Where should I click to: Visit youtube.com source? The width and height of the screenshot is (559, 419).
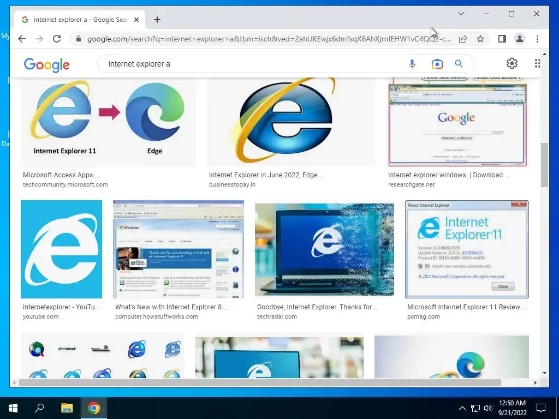40,316
